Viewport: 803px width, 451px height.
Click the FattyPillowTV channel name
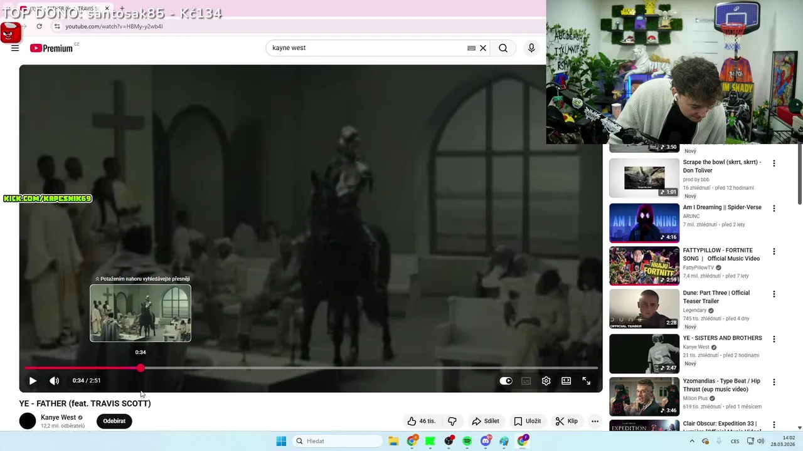click(x=698, y=267)
